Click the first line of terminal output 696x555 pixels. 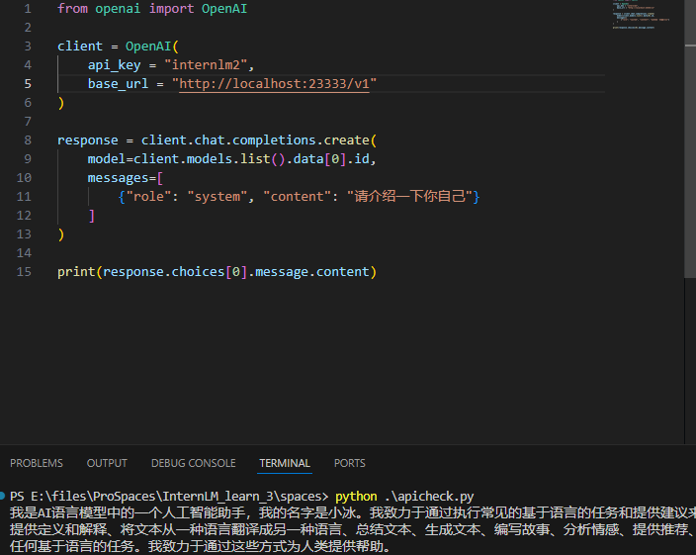[x=353, y=513]
